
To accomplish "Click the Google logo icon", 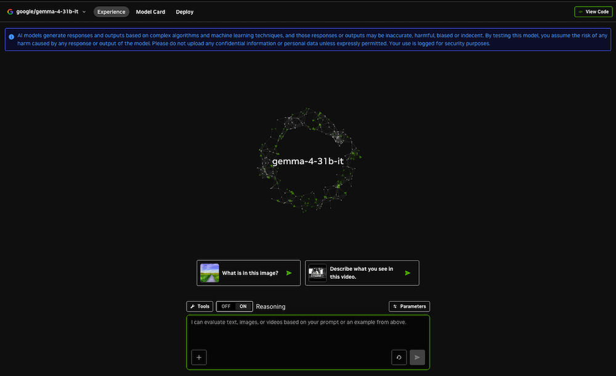I will point(10,12).
